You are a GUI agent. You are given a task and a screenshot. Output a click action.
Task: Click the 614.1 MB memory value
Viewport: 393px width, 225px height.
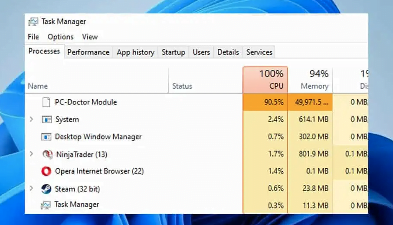(314, 119)
